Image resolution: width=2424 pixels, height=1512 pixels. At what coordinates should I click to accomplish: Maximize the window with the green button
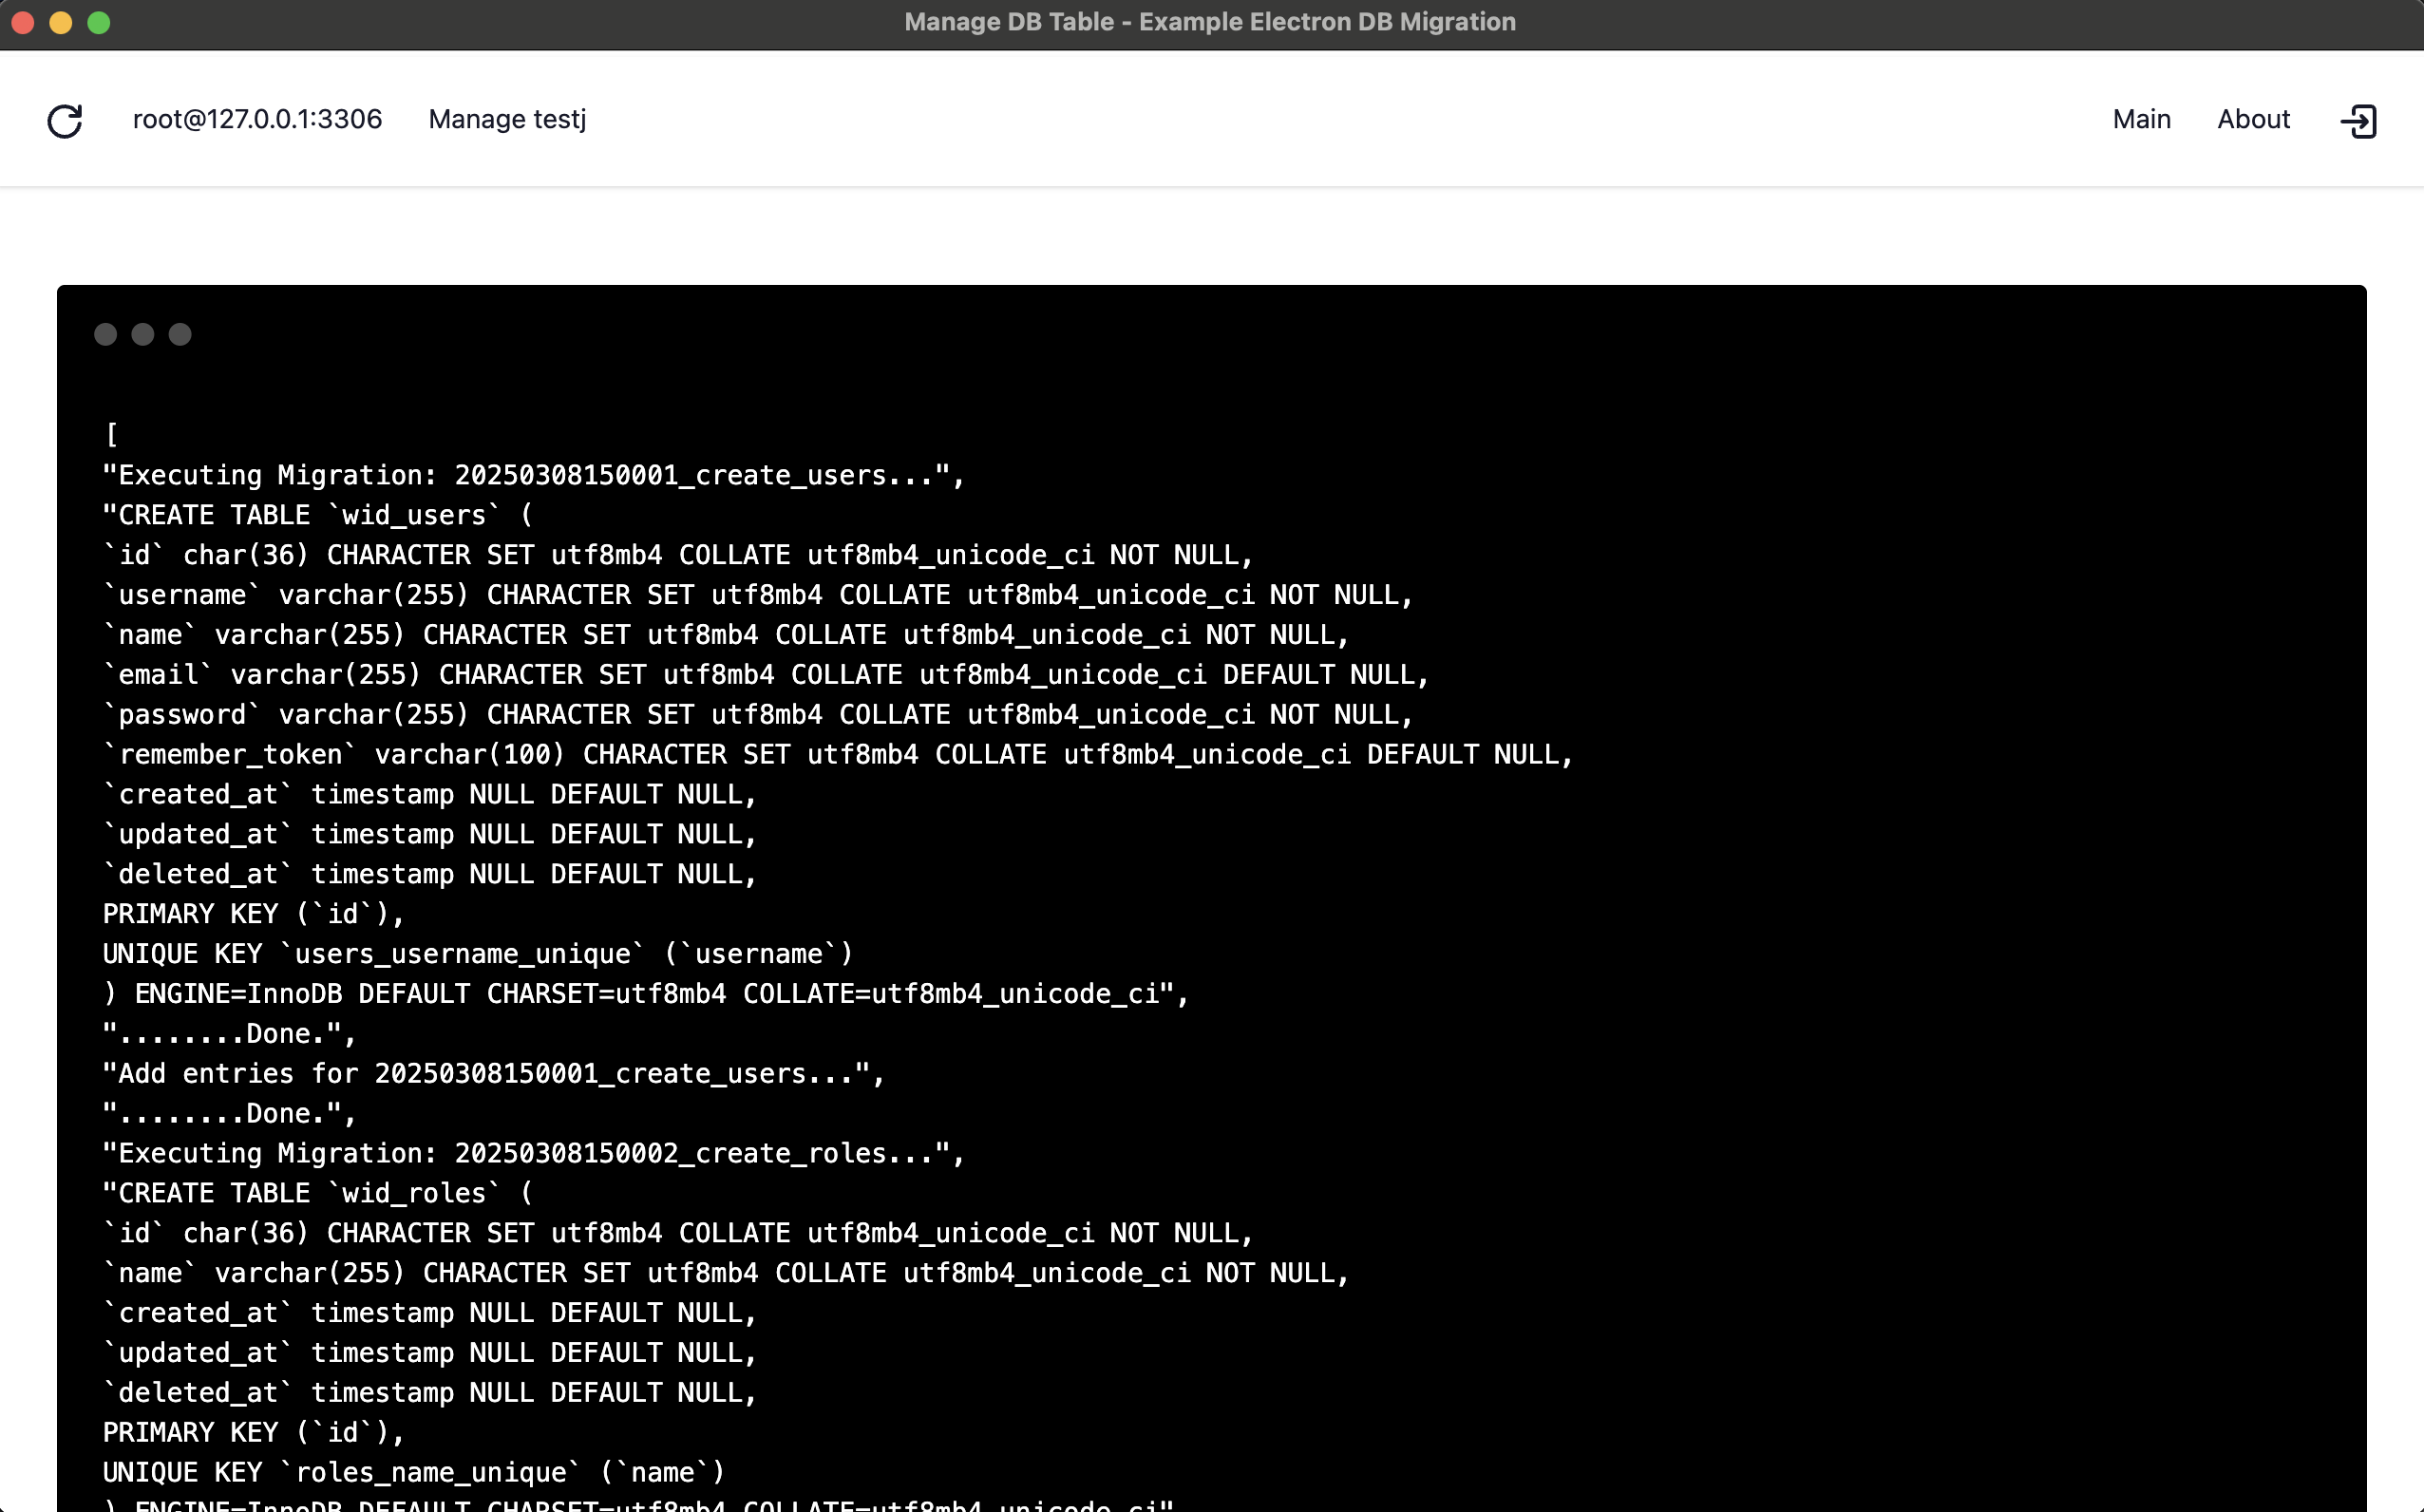tap(99, 22)
